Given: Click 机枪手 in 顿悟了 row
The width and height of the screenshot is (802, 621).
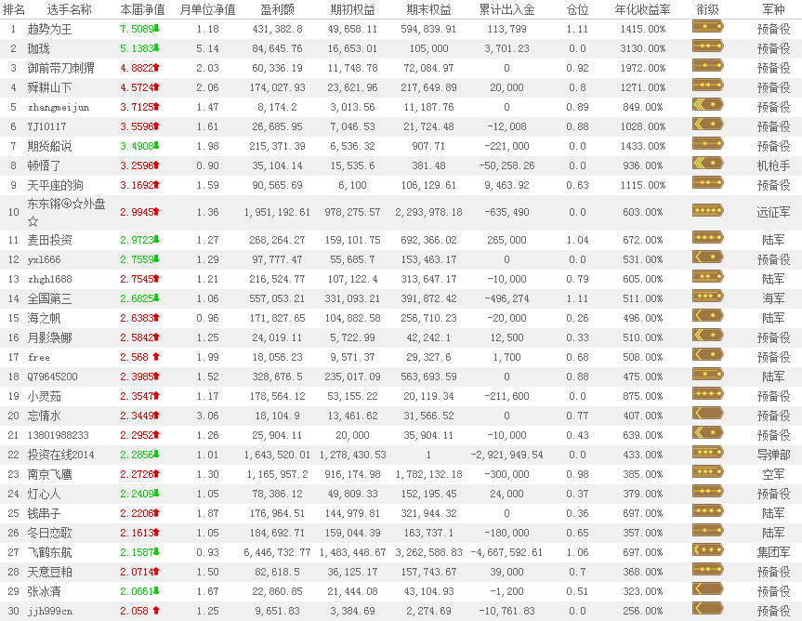Looking at the screenshot, I should tap(773, 165).
